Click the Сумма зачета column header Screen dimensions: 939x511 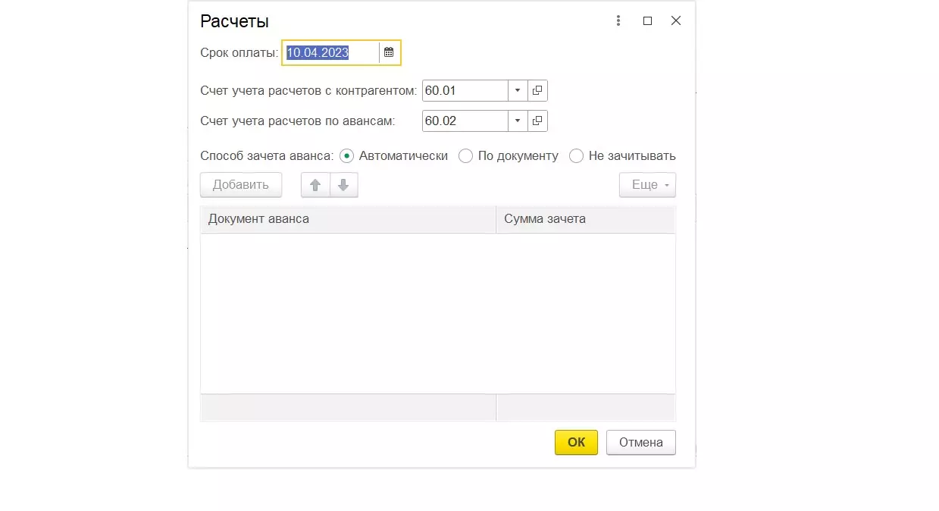[584, 219]
